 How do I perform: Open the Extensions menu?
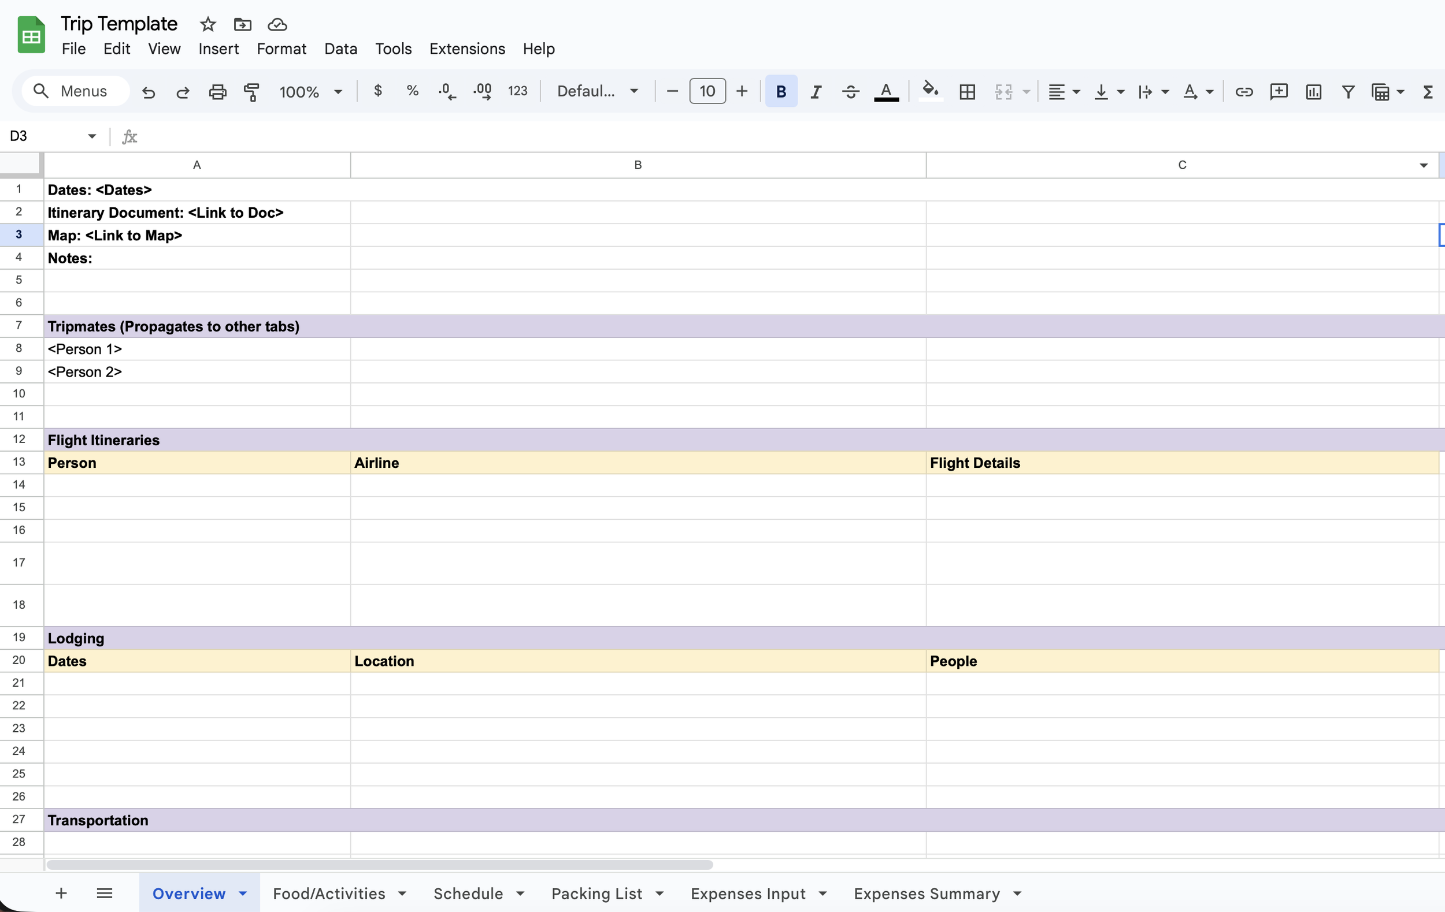point(467,49)
